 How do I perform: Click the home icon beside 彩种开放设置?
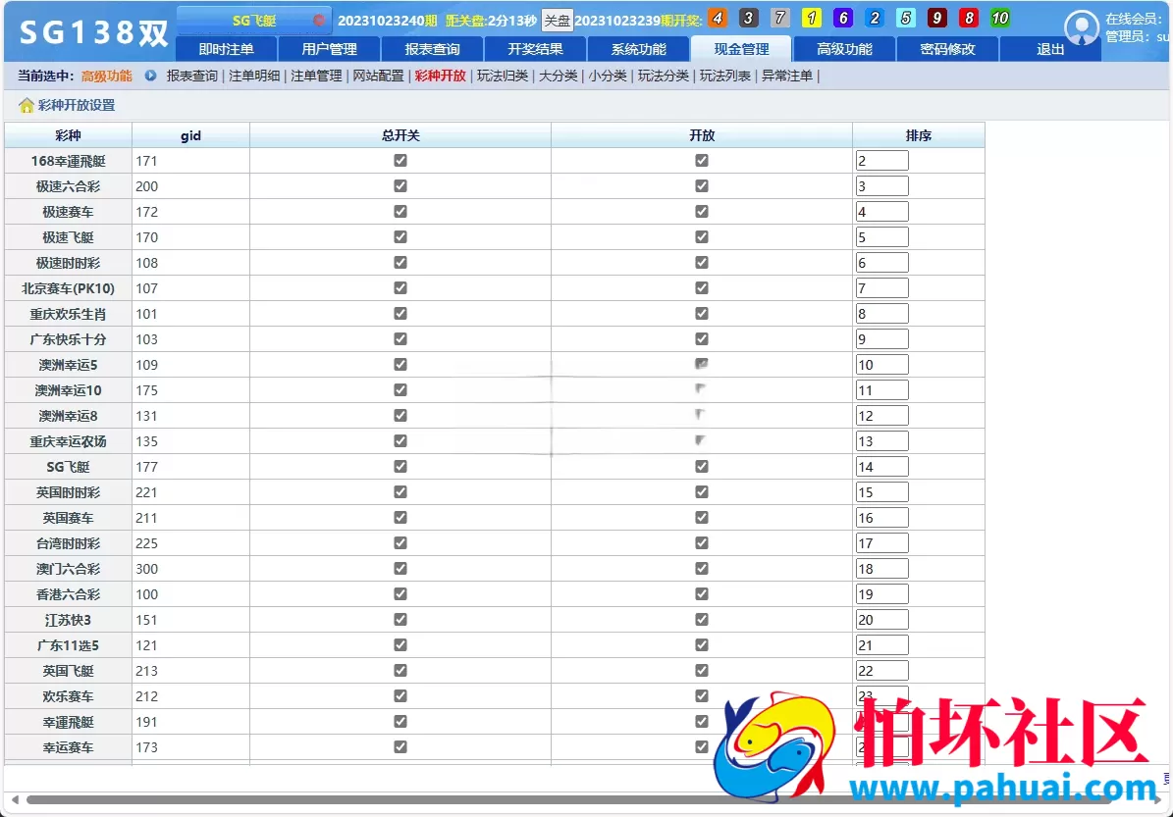[27, 105]
